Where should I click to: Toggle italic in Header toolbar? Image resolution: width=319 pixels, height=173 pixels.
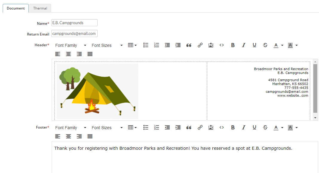[x=243, y=45]
